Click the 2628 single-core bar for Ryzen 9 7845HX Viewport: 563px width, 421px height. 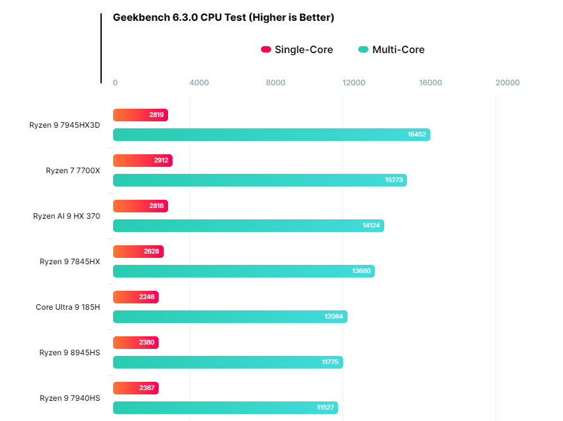point(138,252)
